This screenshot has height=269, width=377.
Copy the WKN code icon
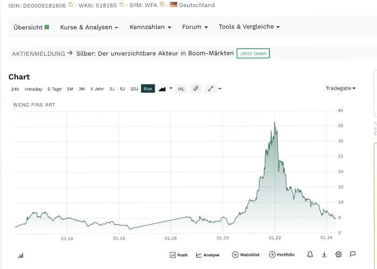coord(122,5)
